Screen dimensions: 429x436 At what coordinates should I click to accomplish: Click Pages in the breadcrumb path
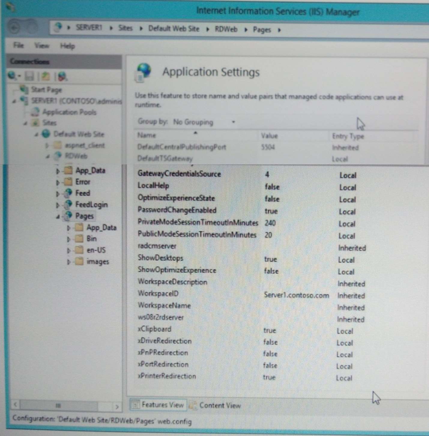[x=262, y=29]
